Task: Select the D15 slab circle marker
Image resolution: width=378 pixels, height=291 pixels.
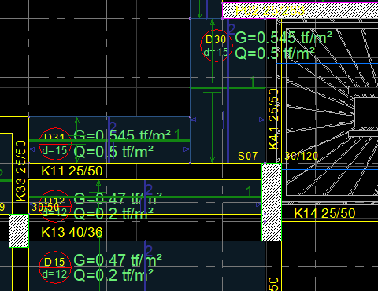Action: click(x=55, y=267)
